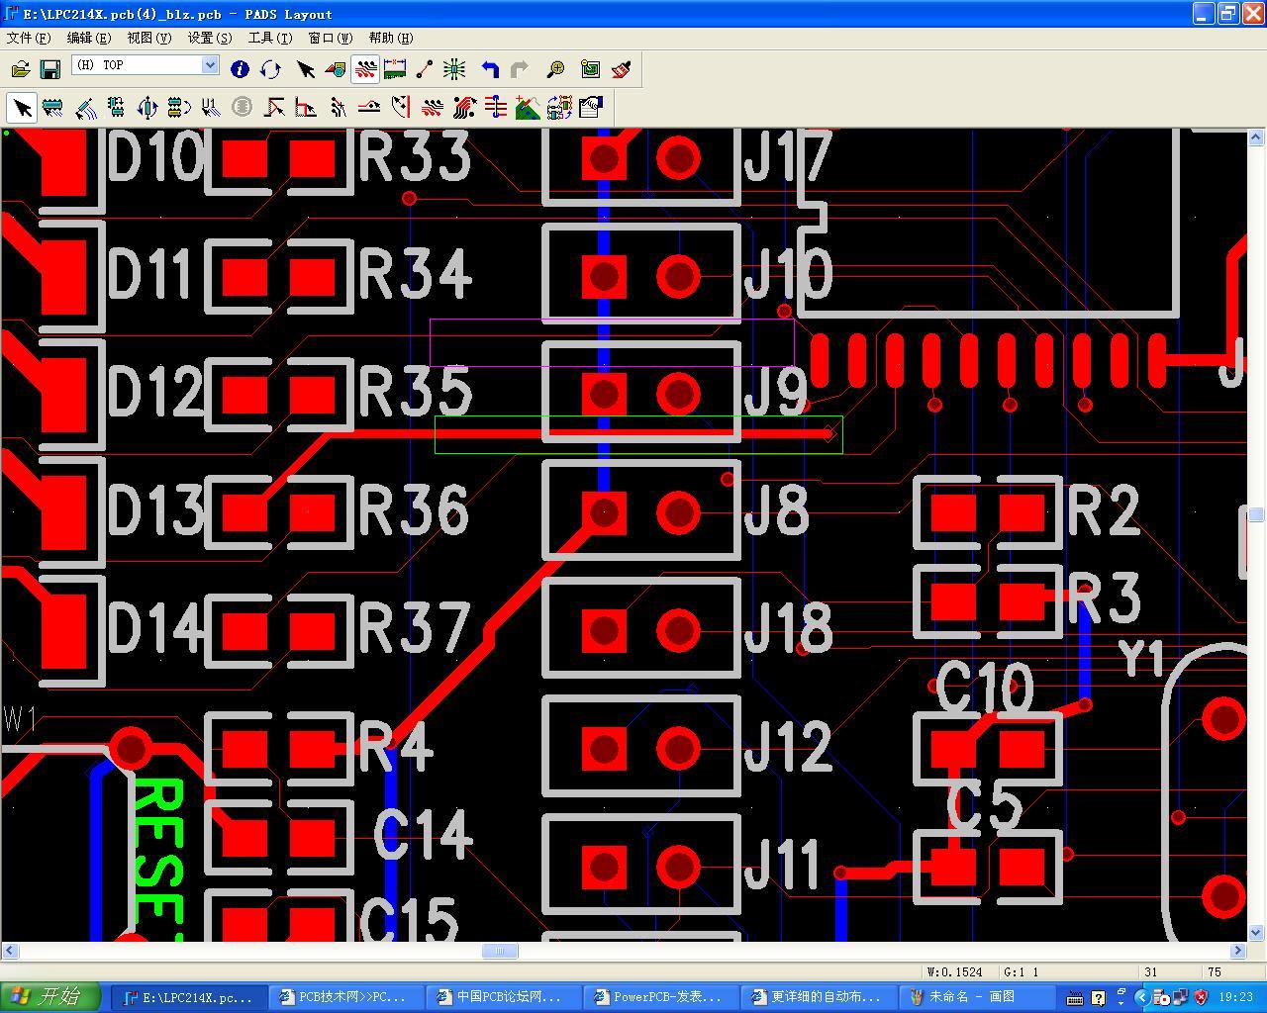This screenshot has height=1013, width=1267.
Task: Expand hidden tray icons chevron
Action: [1141, 997]
